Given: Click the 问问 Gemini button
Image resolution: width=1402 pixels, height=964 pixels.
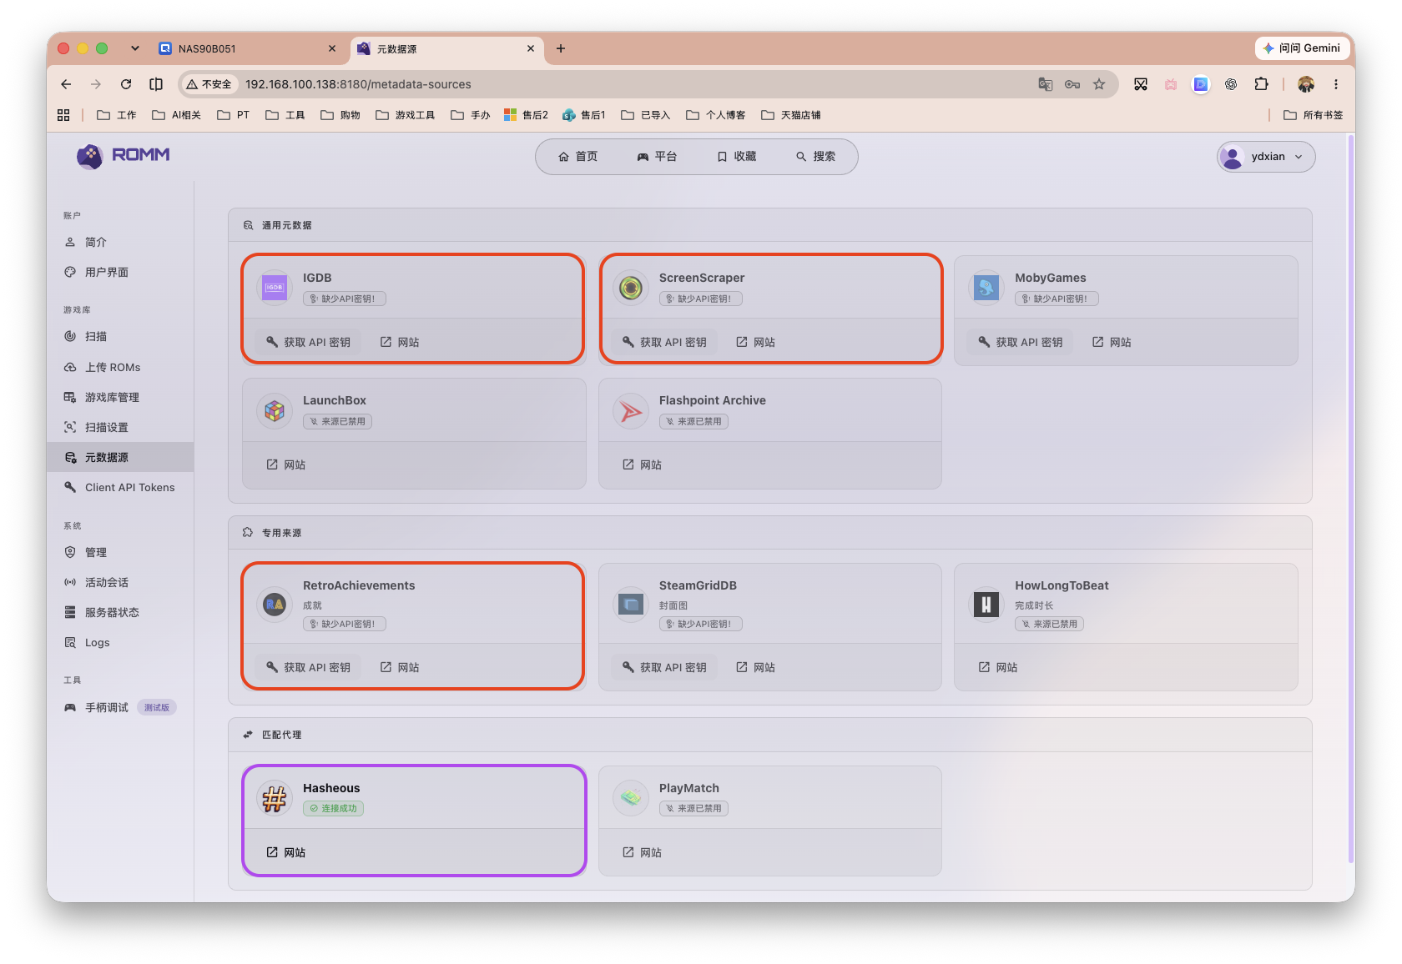Looking at the screenshot, I should point(1302,48).
